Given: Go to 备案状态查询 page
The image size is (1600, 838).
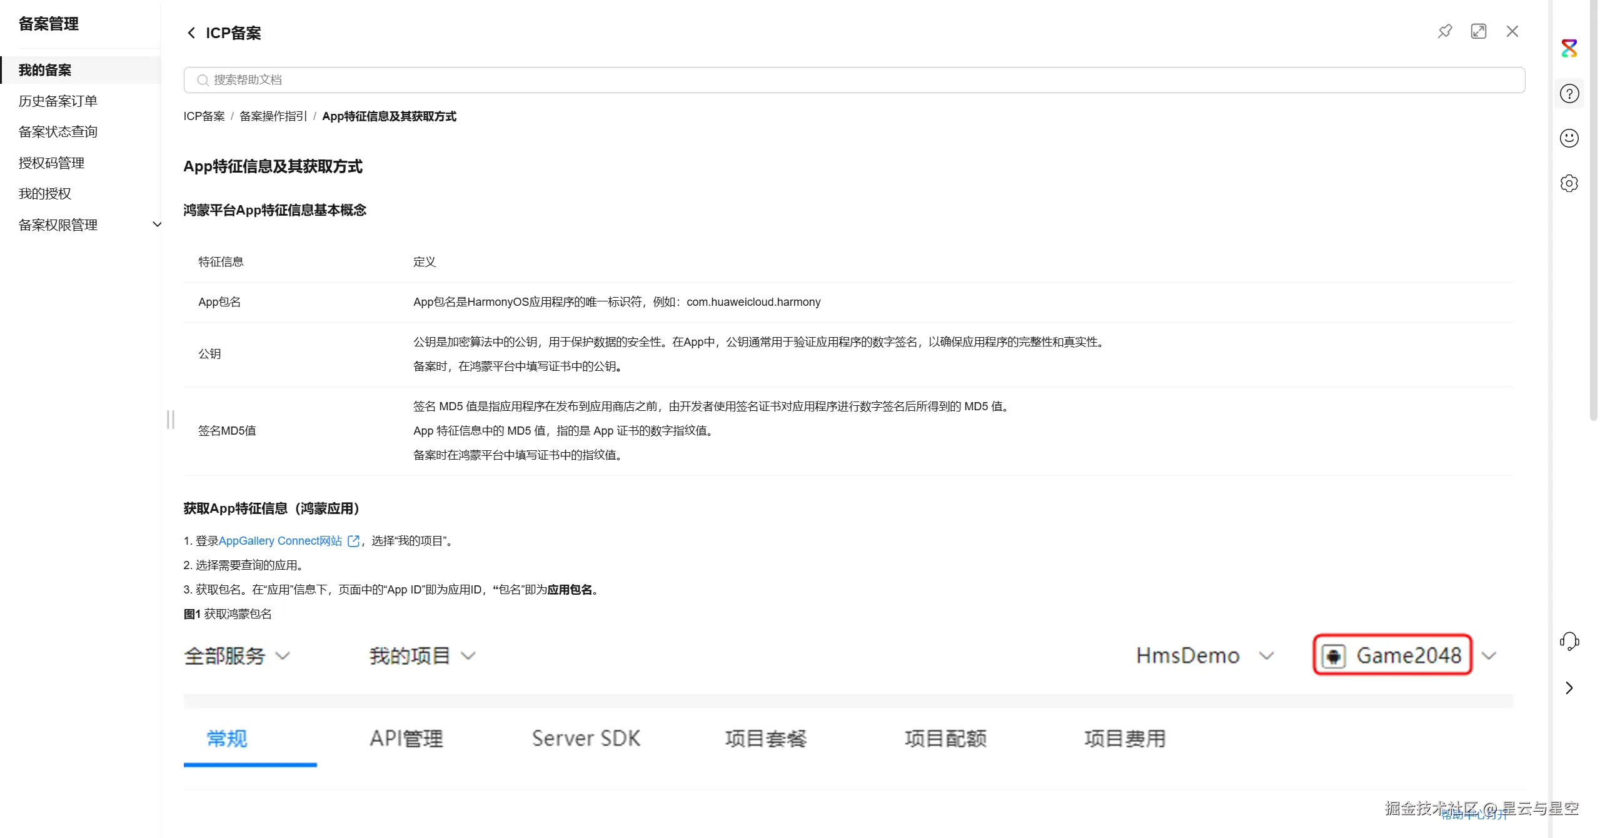Looking at the screenshot, I should [58, 131].
